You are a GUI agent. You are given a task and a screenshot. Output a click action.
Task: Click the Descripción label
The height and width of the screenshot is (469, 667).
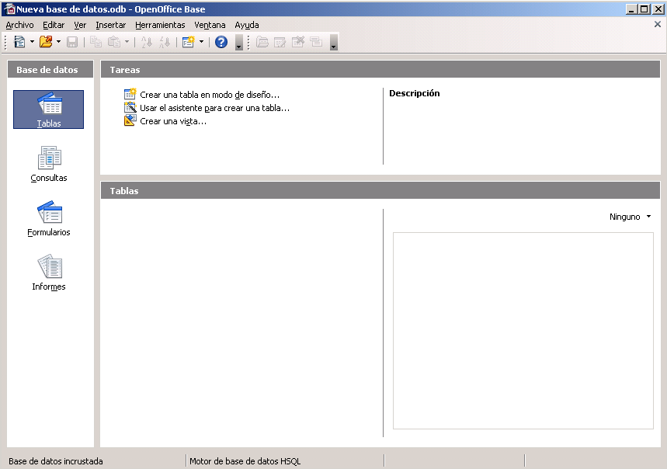coord(415,93)
